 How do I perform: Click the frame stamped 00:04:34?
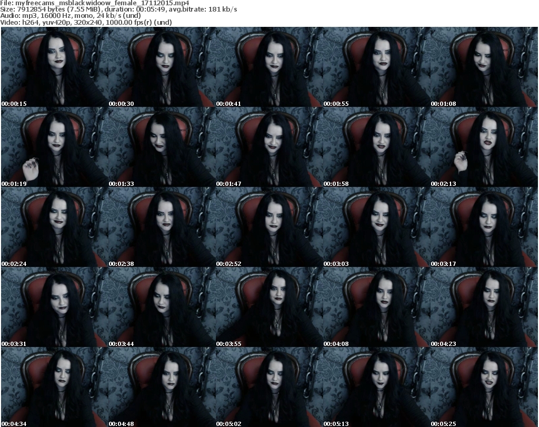click(55, 387)
